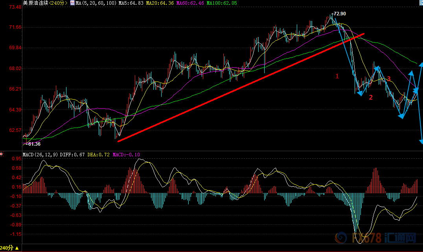Click the MACD(26,12,9) indicator label
This screenshot has width=423, height=252.
(x=40, y=155)
